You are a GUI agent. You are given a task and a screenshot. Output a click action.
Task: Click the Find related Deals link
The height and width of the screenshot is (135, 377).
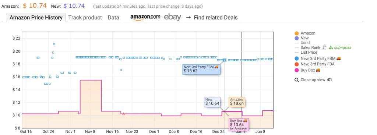(212, 18)
